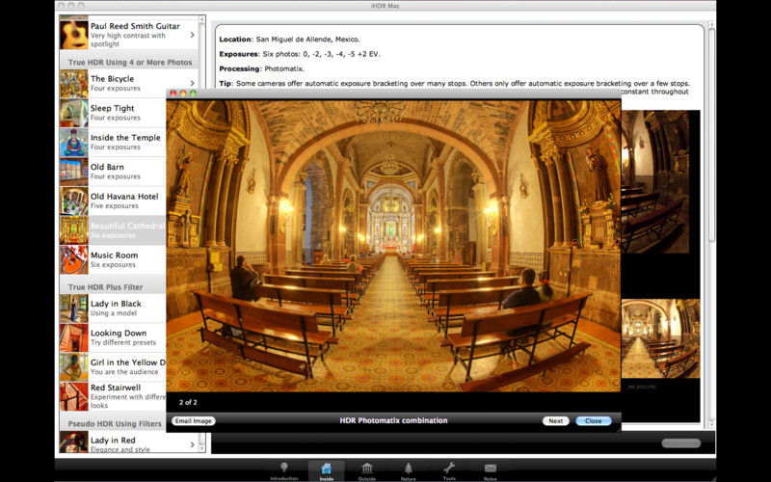Click True HDR Using 4 or More Photos header
Viewport: 771px width, 482px height.
(x=130, y=63)
